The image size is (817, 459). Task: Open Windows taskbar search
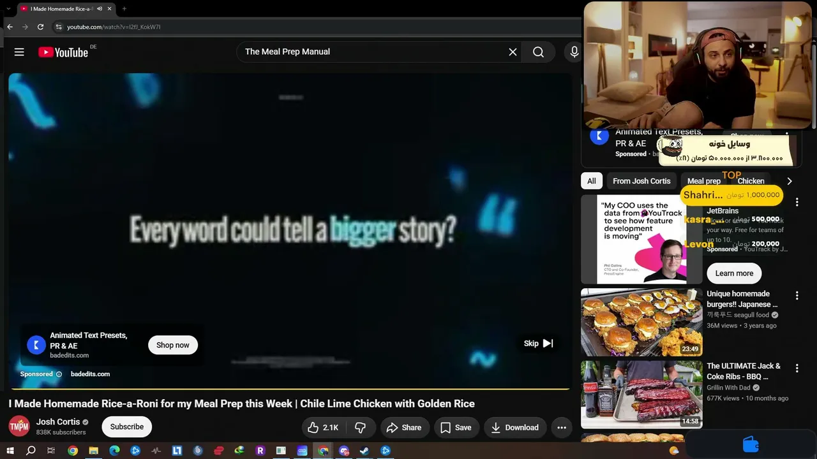[31, 451]
